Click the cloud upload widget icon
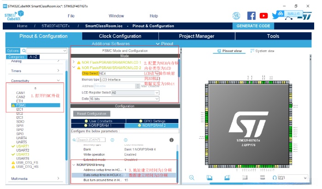The image size is (322, 189). pos(281,14)
